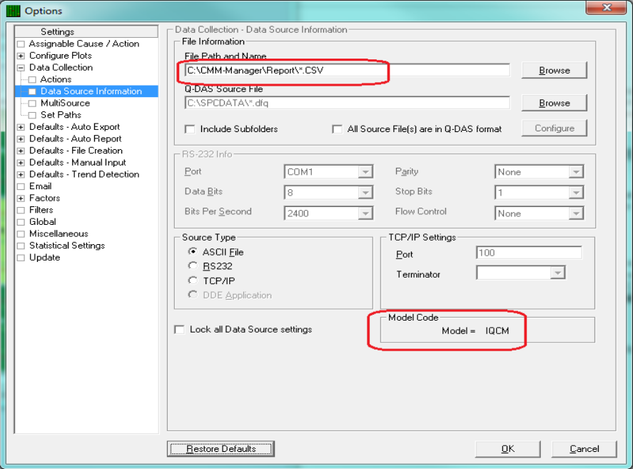633x469 pixels.
Task: Click Browse next to File Path field
Action: point(554,70)
